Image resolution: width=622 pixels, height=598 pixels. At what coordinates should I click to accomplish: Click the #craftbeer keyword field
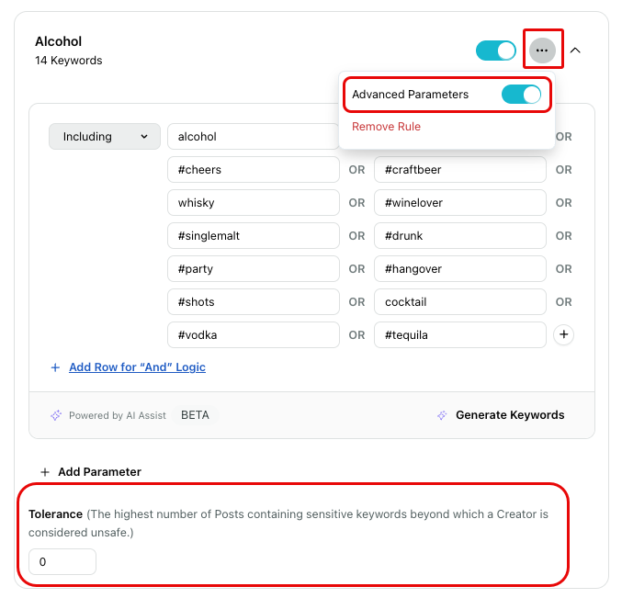[x=460, y=170]
